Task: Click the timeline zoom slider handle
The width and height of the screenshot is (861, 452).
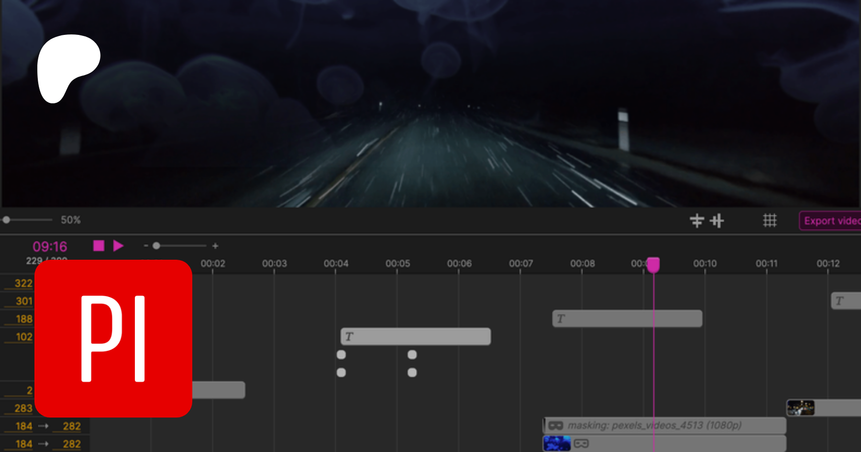Action: tap(156, 246)
